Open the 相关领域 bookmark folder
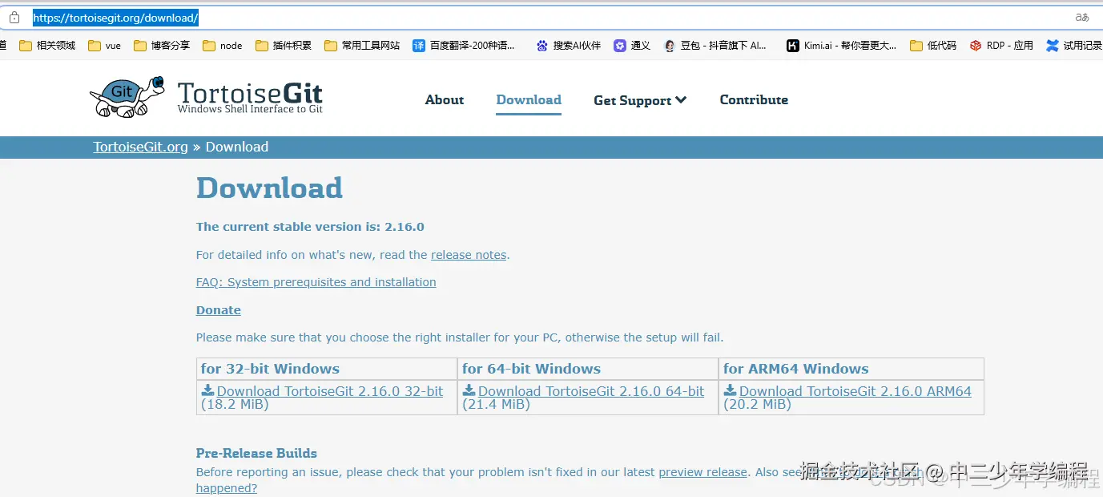1103x497 pixels. [x=47, y=46]
